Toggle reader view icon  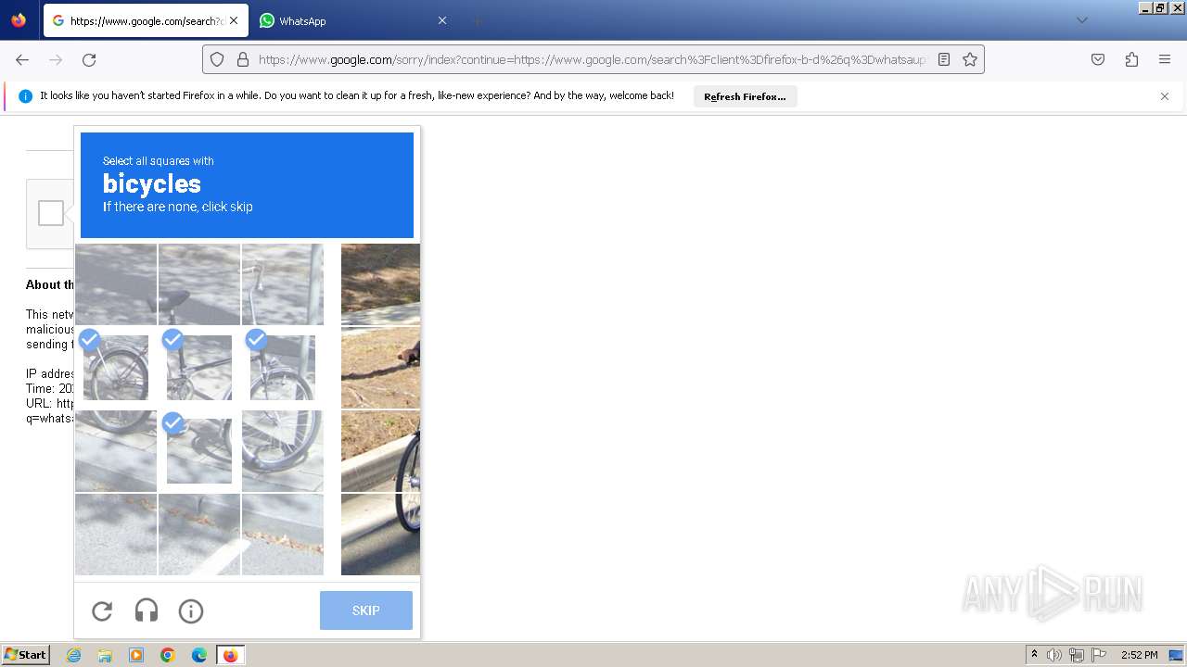coord(944,59)
